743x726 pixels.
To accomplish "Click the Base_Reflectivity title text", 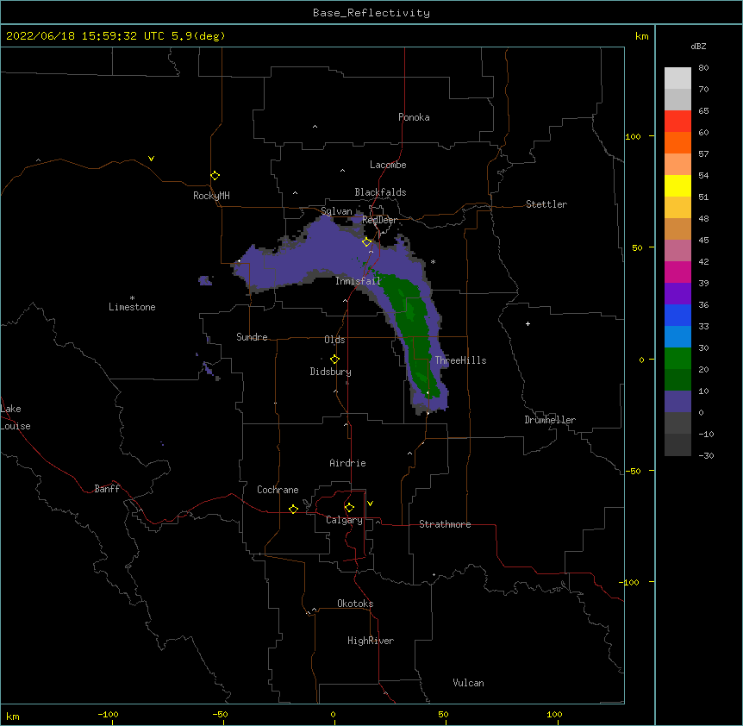I will click(371, 13).
